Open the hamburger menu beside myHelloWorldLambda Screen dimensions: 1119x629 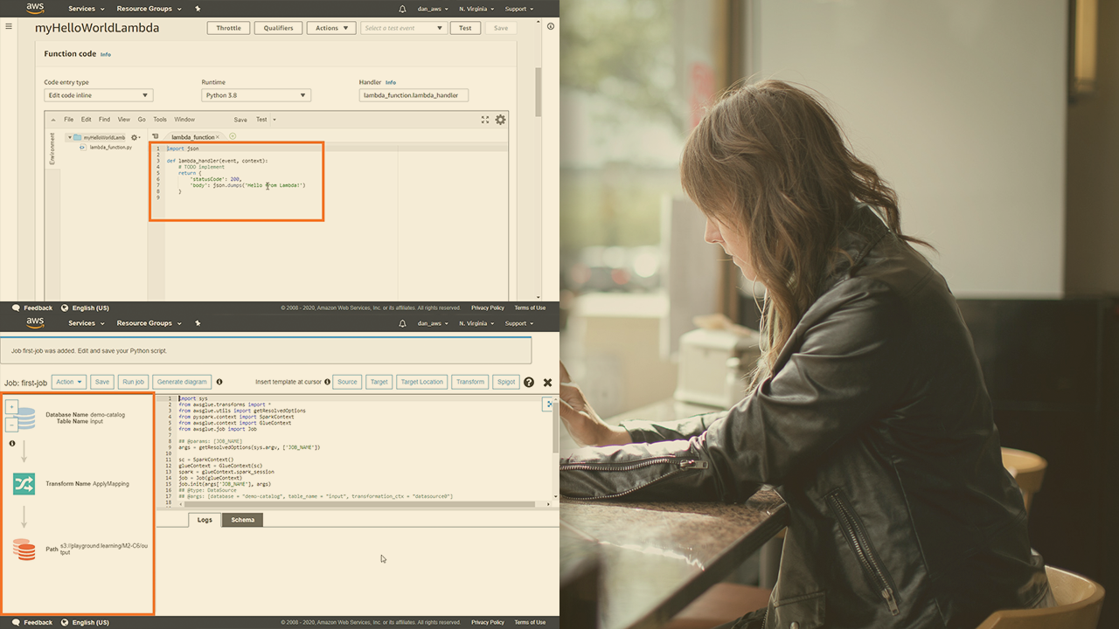click(9, 27)
